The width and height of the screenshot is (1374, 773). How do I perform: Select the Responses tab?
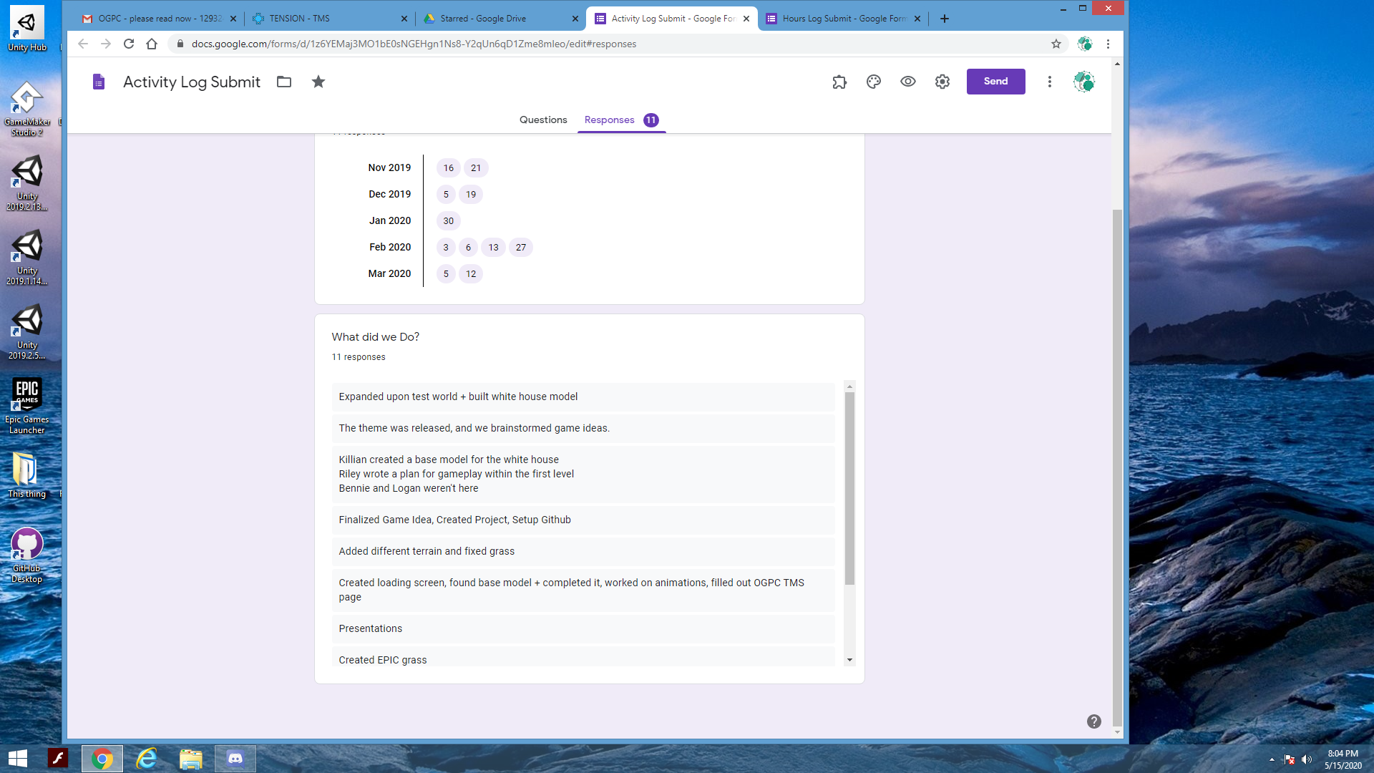pyautogui.click(x=609, y=120)
